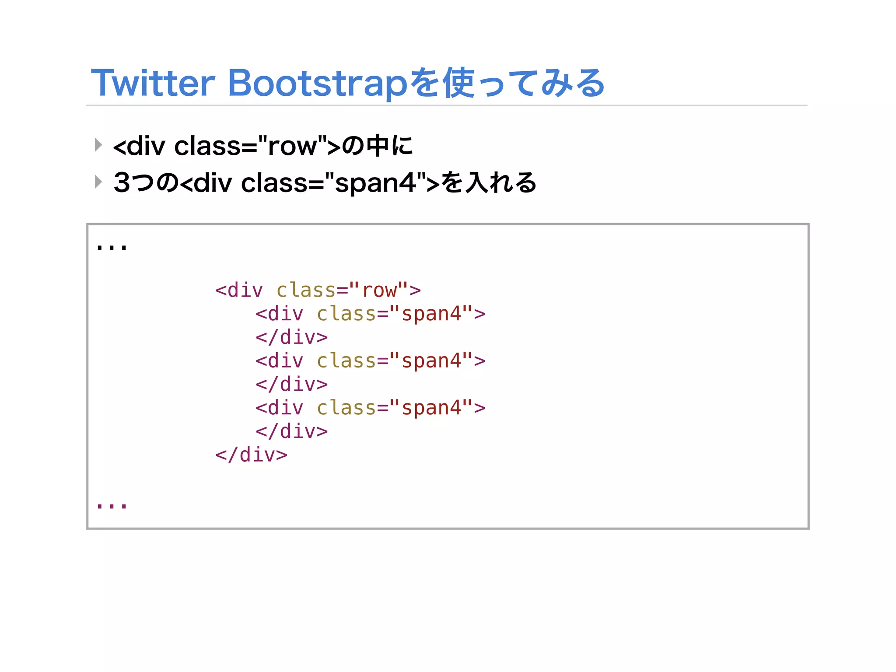Click the horizontal divider under the title

click(x=446, y=105)
